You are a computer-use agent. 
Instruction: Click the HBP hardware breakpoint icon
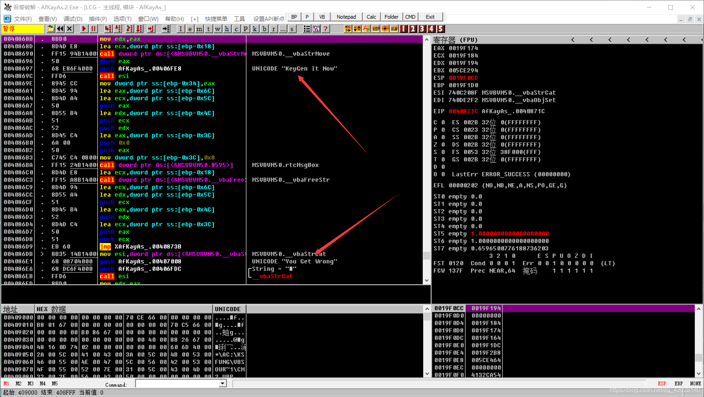click(x=376, y=29)
